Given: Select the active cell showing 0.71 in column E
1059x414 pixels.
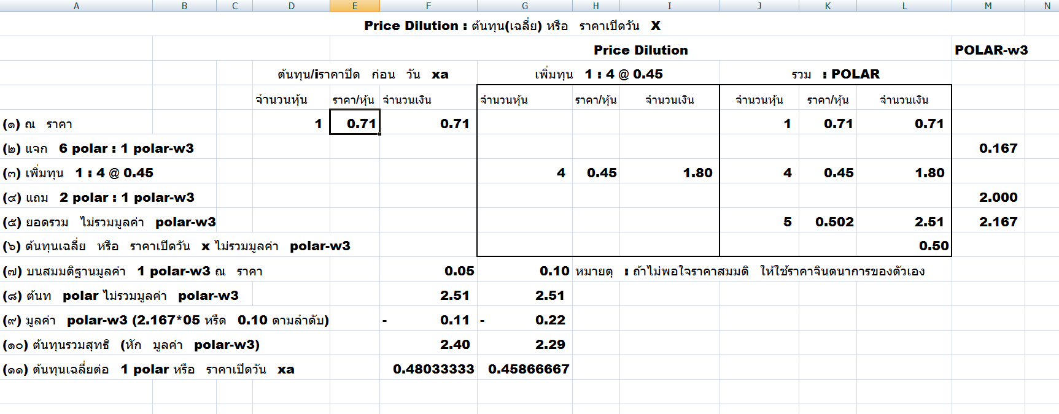Looking at the screenshot, I should click(x=355, y=122).
